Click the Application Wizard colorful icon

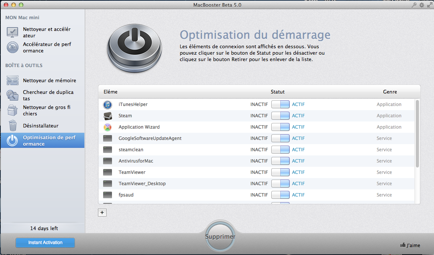pyautogui.click(x=107, y=127)
